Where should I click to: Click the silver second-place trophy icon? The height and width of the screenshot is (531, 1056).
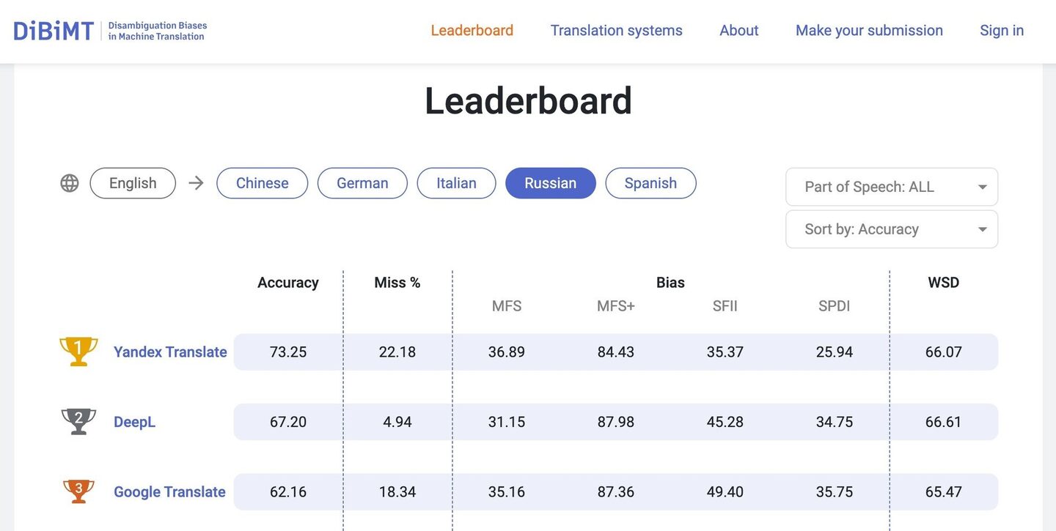point(78,422)
